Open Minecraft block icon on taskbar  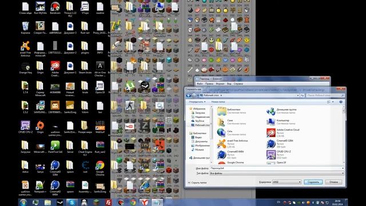pos(96,202)
